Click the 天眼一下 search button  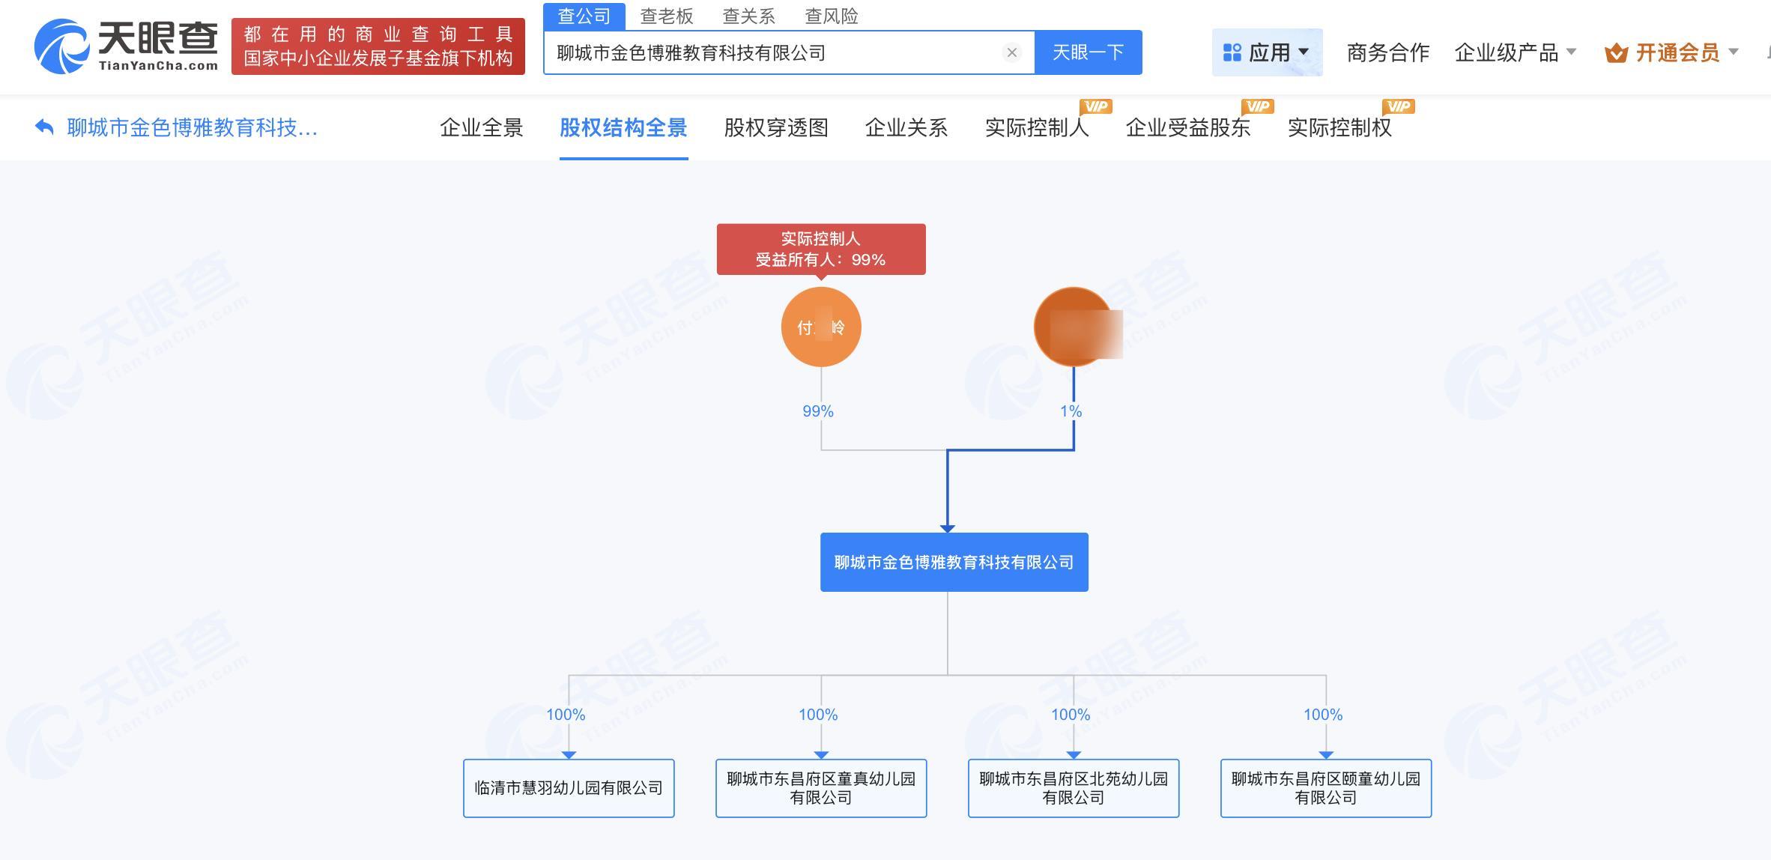(x=1088, y=52)
